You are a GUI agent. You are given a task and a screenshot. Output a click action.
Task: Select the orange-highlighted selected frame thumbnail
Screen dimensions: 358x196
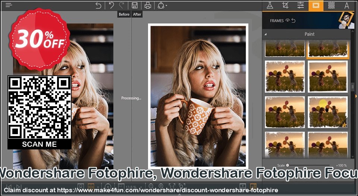point(328,49)
